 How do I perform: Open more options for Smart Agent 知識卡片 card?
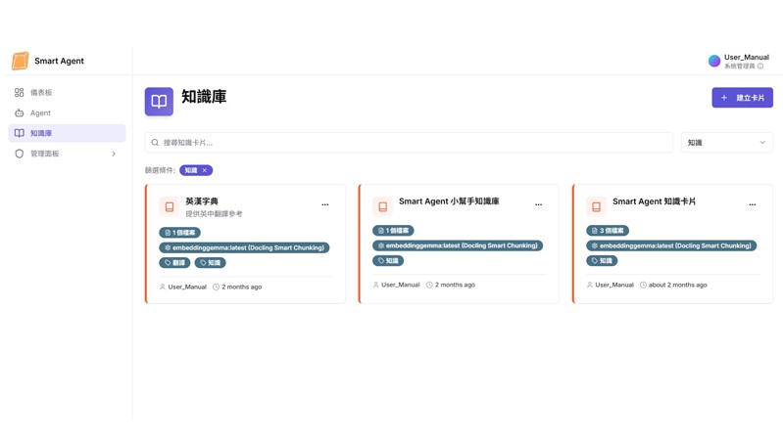tap(752, 204)
